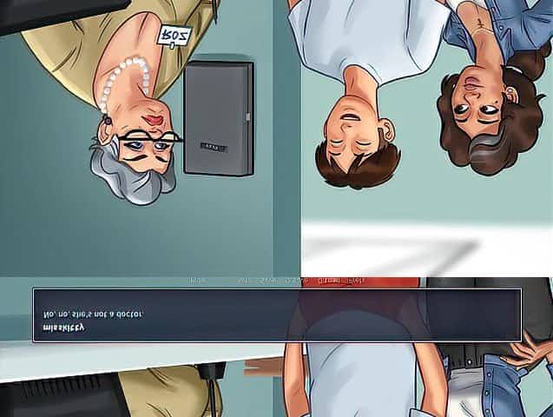
Task: Click the gray-haired woman's red lips
Action: point(152,116)
